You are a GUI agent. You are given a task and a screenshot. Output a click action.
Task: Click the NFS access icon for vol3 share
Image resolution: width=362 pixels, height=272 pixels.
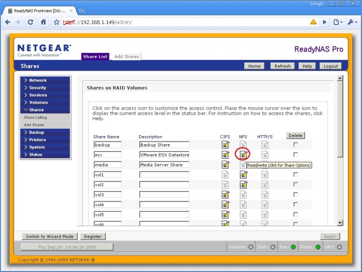(x=243, y=194)
